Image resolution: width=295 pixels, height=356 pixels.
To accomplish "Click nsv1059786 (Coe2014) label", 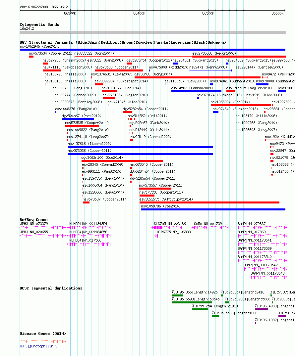I will click(161, 206).
